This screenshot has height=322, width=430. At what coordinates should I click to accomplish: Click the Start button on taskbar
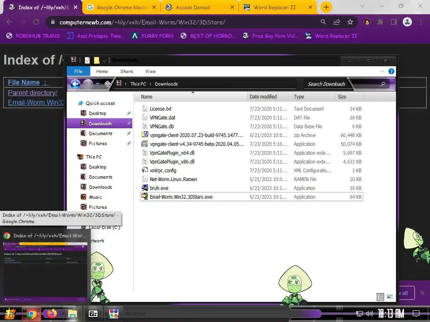[x=9, y=314]
